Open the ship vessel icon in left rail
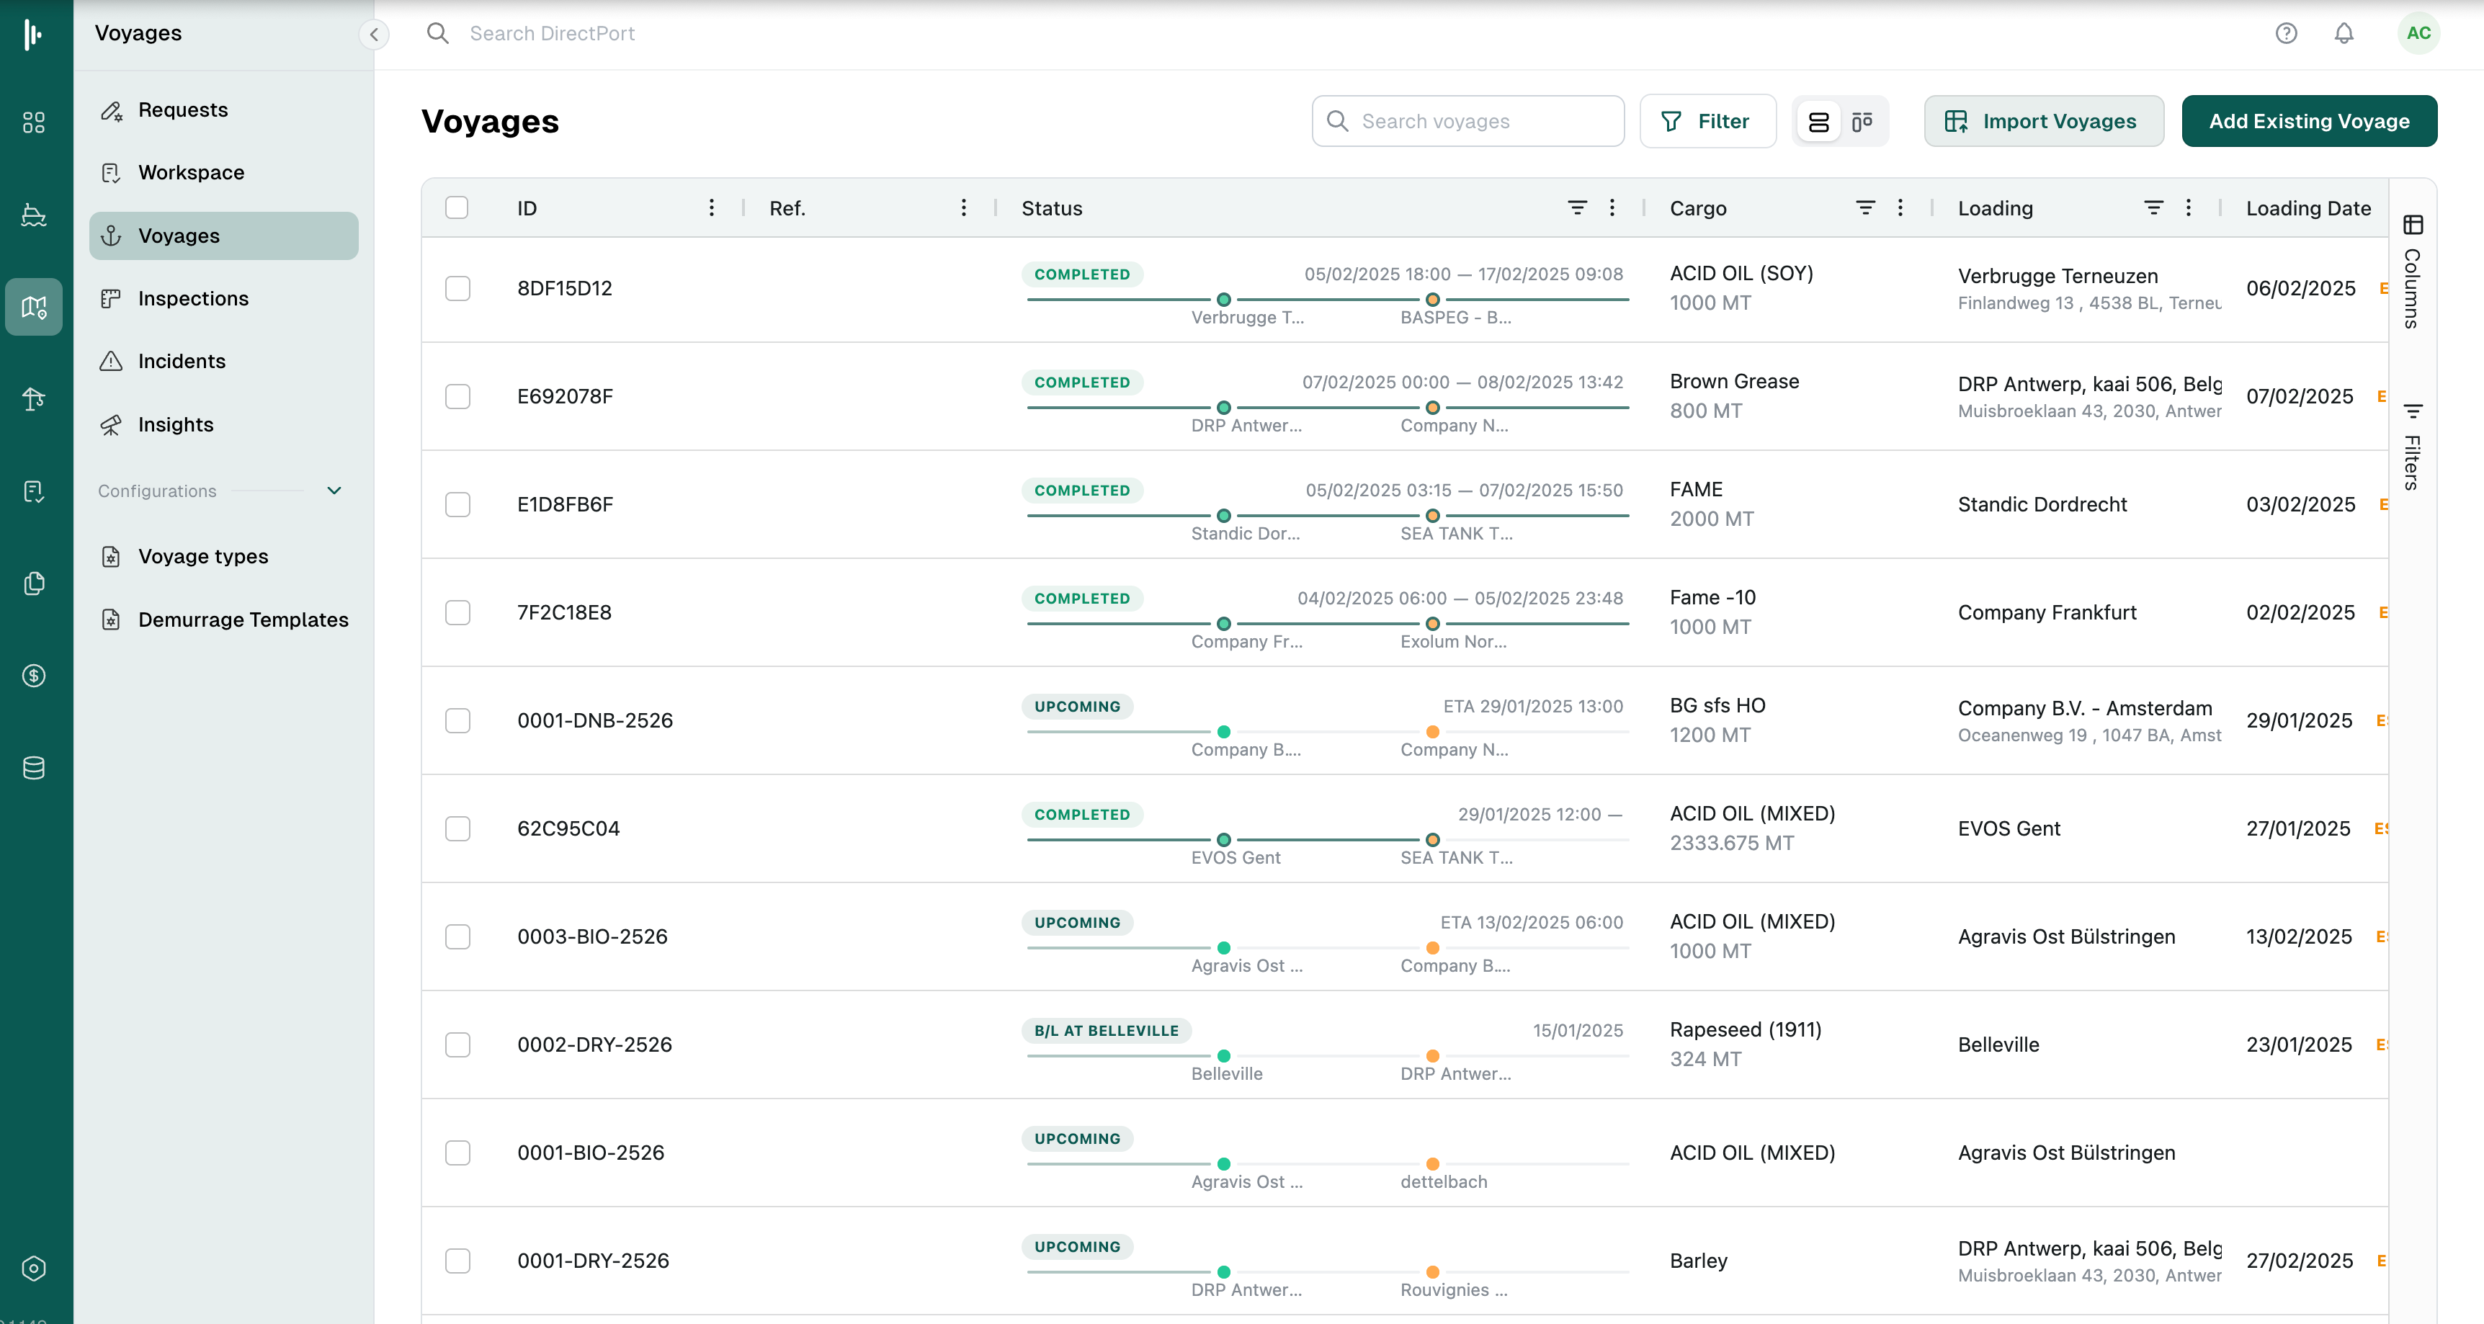Viewport: 2484px width, 1324px height. click(x=34, y=215)
